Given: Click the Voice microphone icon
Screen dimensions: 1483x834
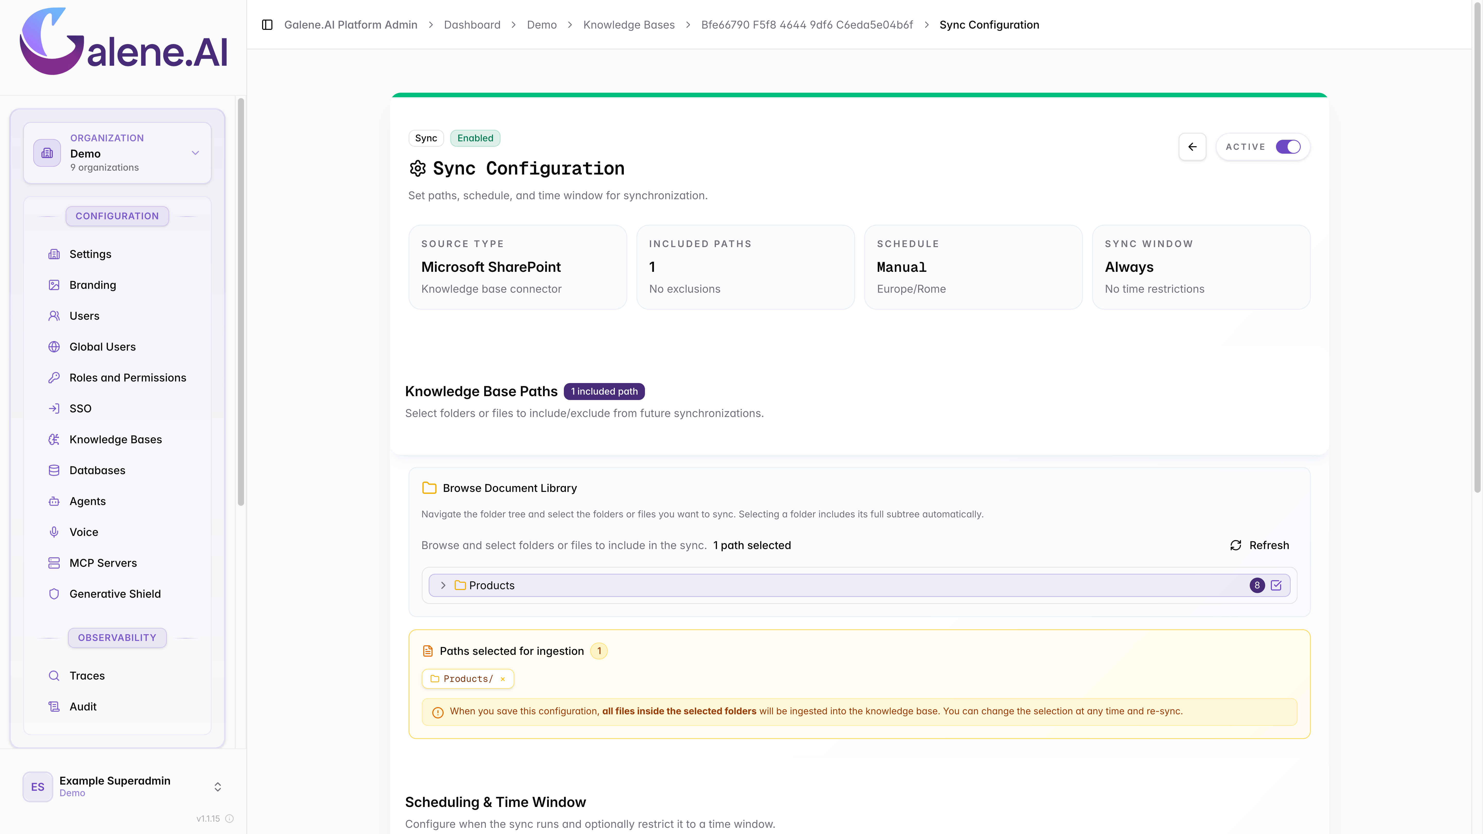Looking at the screenshot, I should click(54, 532).
